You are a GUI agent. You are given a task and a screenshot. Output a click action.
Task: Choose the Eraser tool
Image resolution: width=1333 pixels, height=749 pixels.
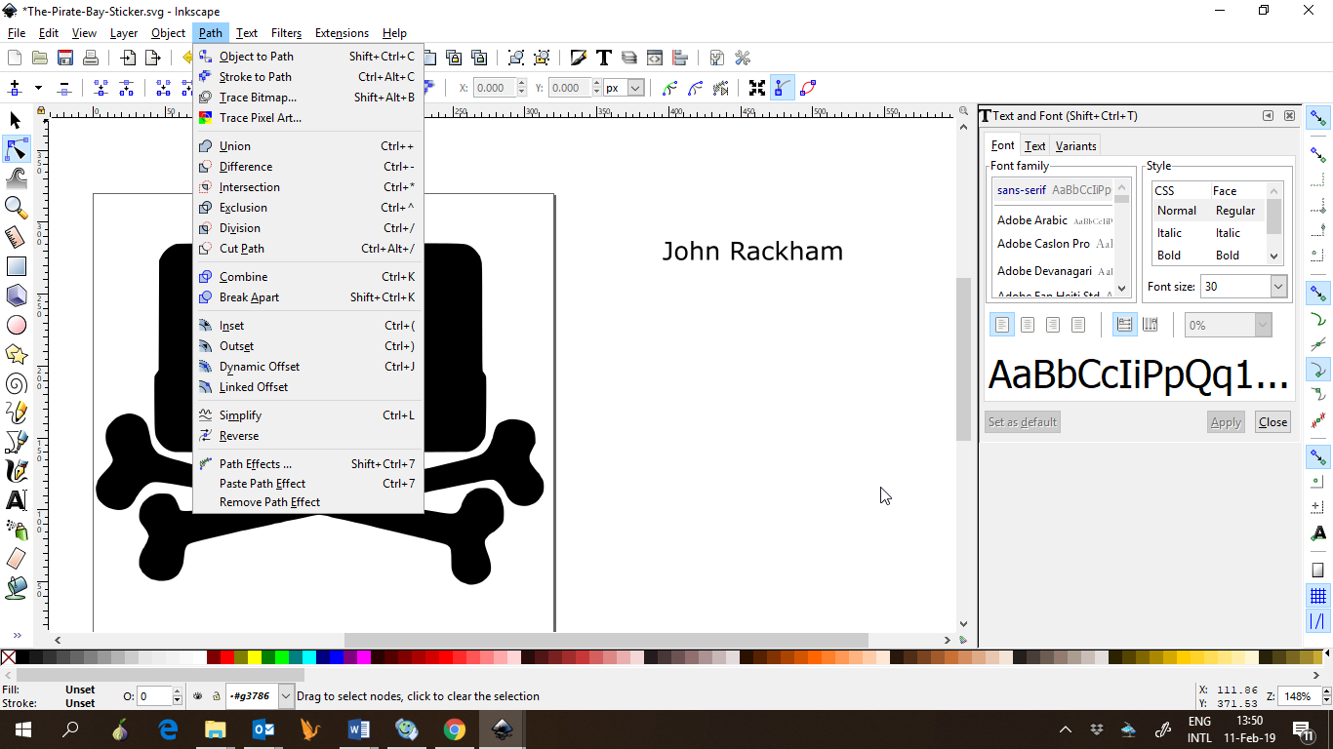click(x=16, y=559)
